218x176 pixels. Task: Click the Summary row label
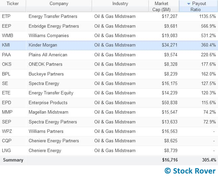tap(13, 160)
